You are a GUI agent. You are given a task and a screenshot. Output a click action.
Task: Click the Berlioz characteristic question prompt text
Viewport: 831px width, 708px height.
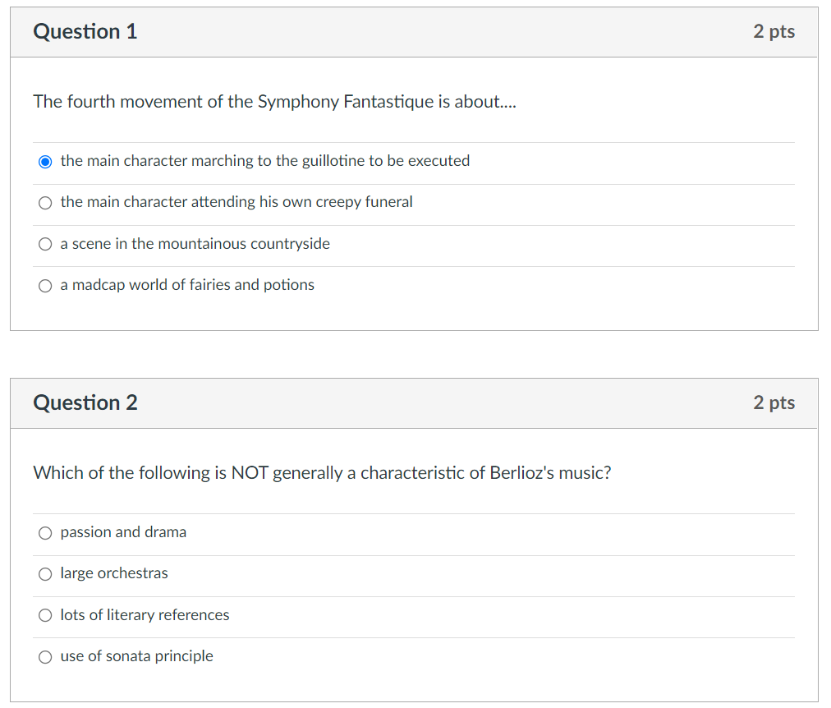[322, 473]
